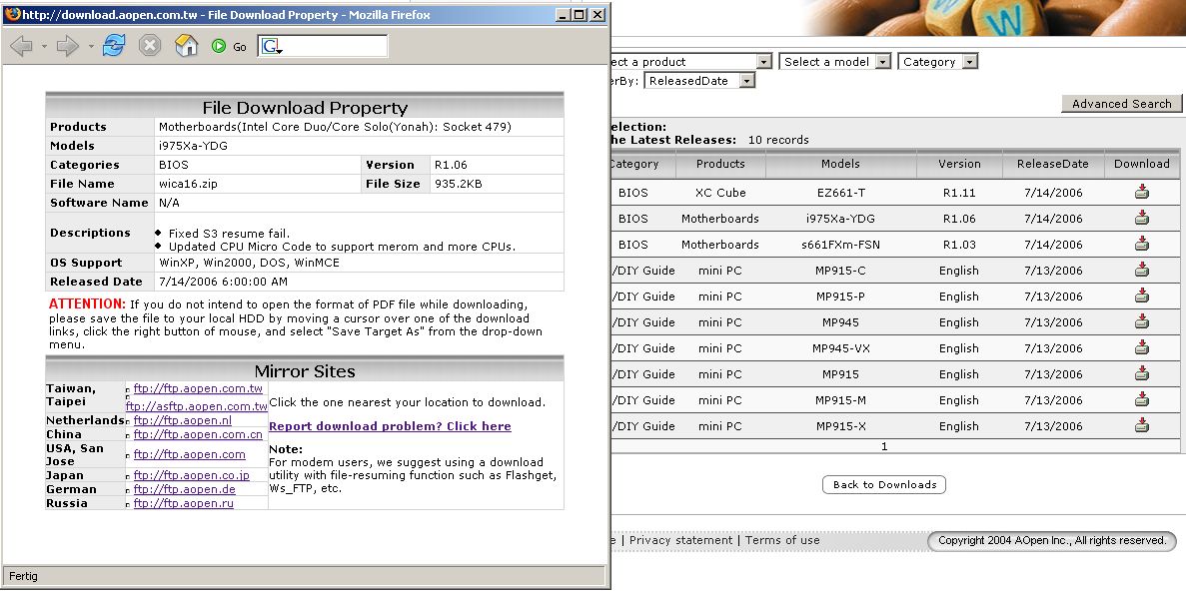
Task: Click the R1.11 version cell
Action: 959,193
